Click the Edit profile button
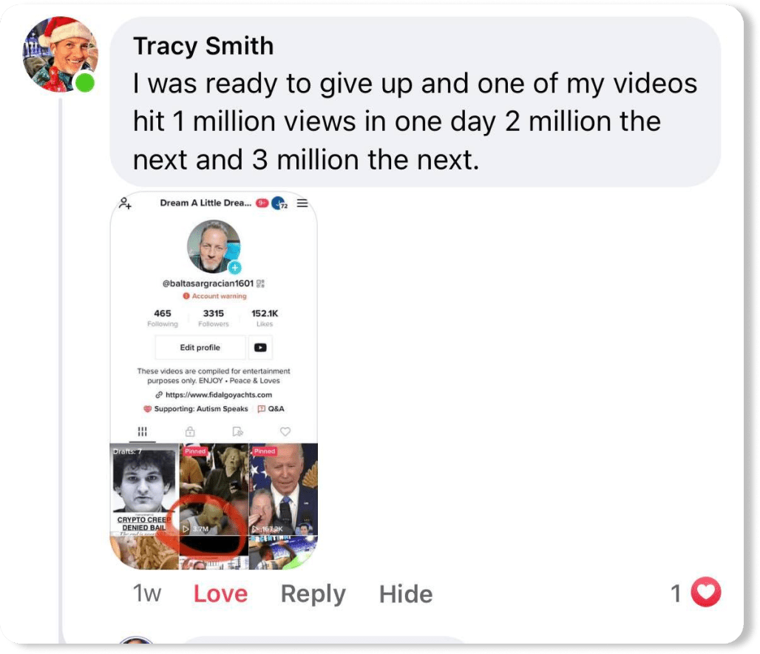The image size is (760, 654). (x=200, y=348)
